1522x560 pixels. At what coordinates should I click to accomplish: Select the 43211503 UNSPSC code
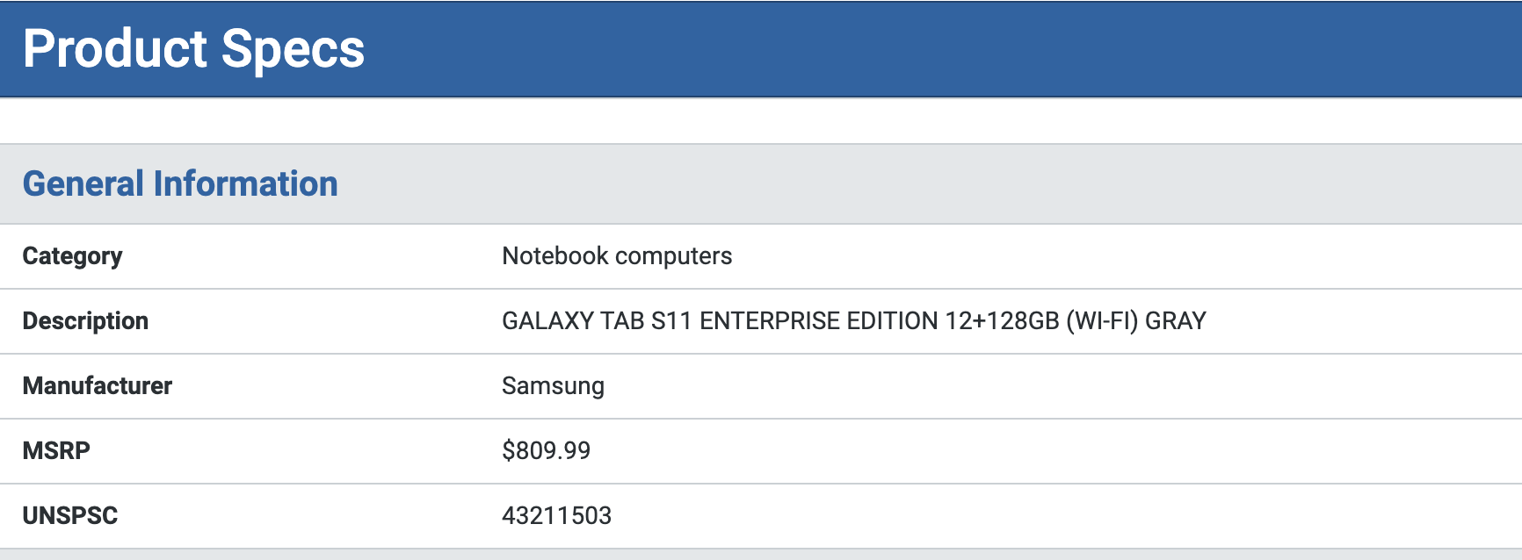(x=556, y=516)
